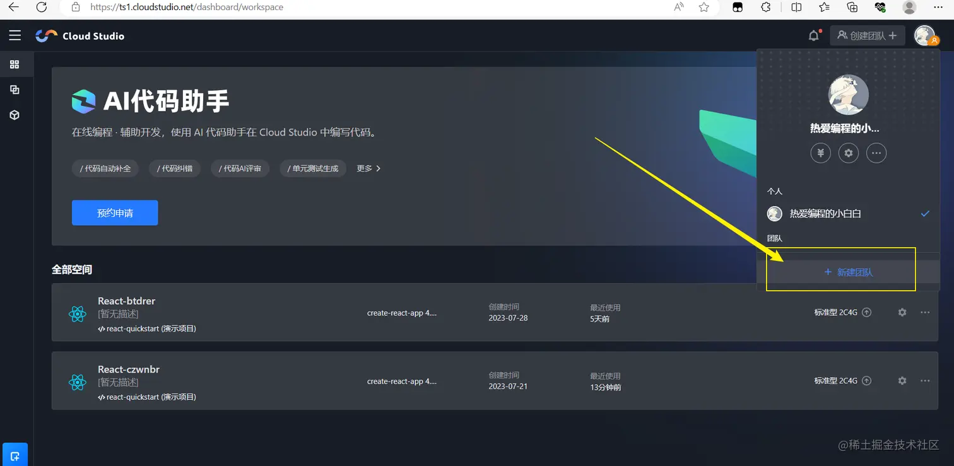Click the ¥ billing icon in the profile panel
954x466 pixels.
pos(820,153)
